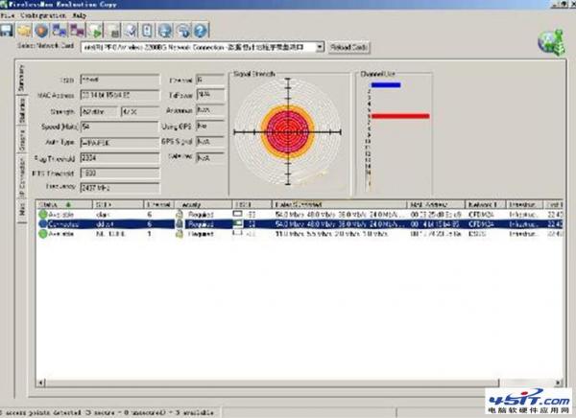Click the Frequency field showing 2437 MHz
This screenshot has height=418, width=576.
point(120,188)
